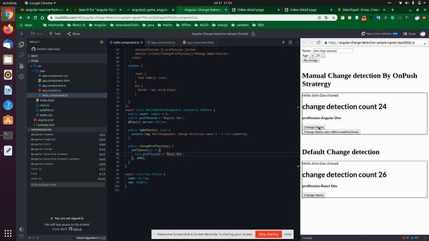Viewport: 429px width, 241px height.
Task: Expand the INFO section in project panel
Action: (x=67, y=56)
